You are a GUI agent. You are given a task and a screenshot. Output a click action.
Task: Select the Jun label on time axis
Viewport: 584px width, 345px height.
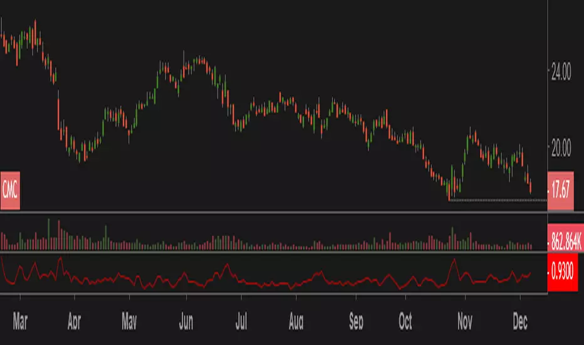click(186, 321)
